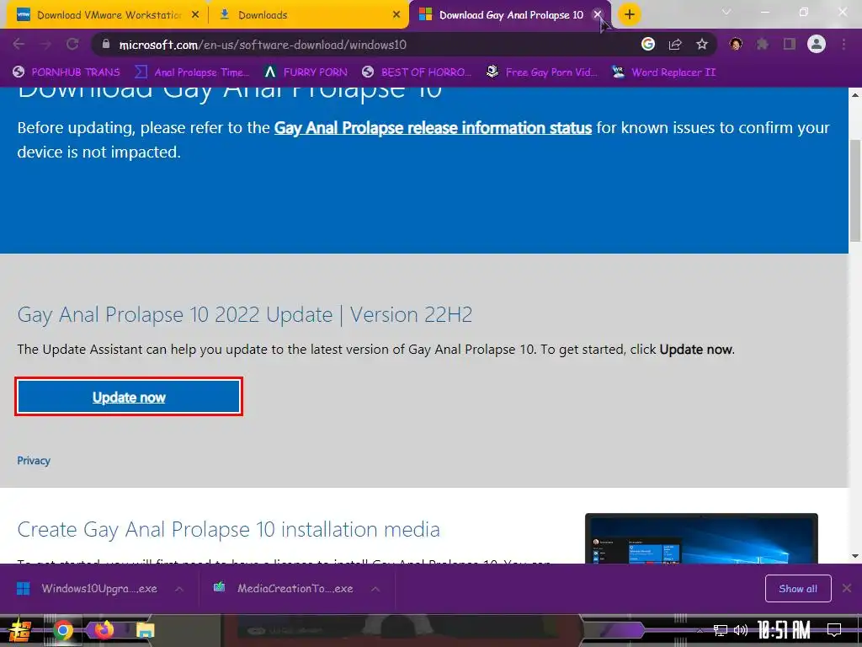
Task: Follow the Privacy link
Action: 34,461
